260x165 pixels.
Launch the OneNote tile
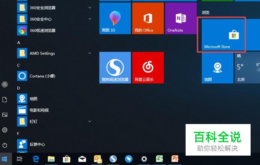(x=181, y=18)
